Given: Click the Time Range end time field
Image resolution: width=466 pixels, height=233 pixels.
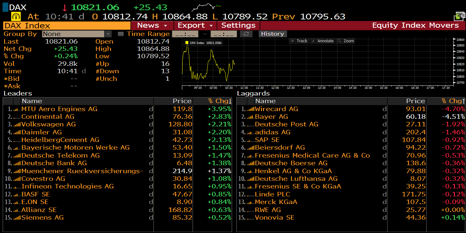Looking at the screenshot, I should click(224, 34).
